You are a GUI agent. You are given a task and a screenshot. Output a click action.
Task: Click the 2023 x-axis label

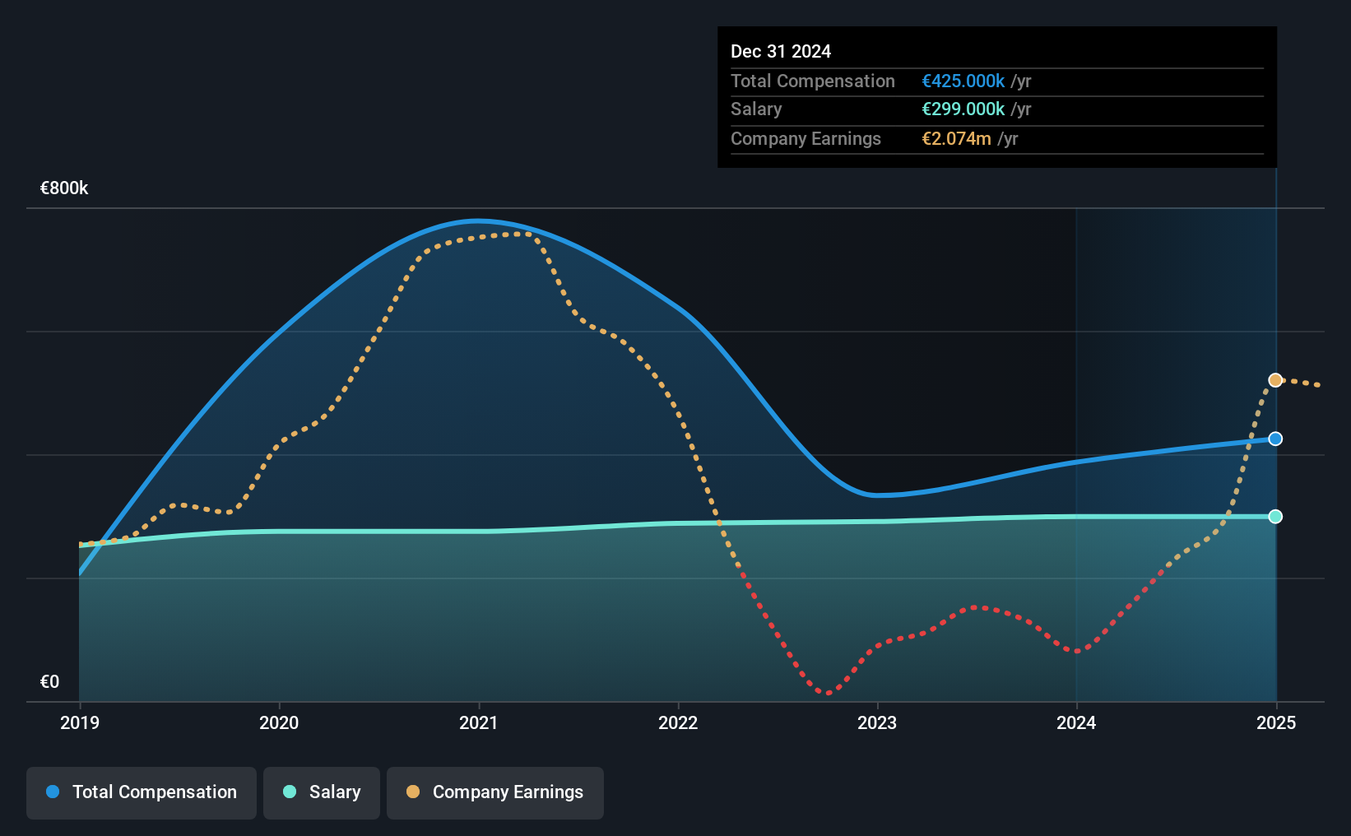pos(877,722)
